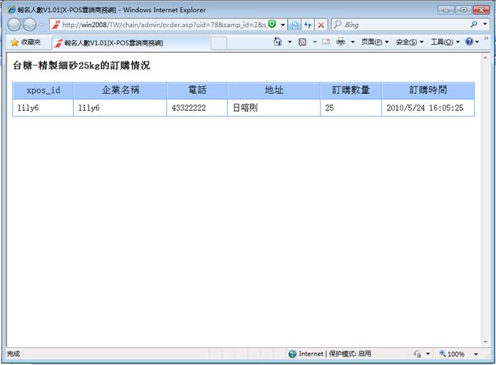Click the Home icon in command bar
This screenshot has width=496, height=365.
(278, 43)
